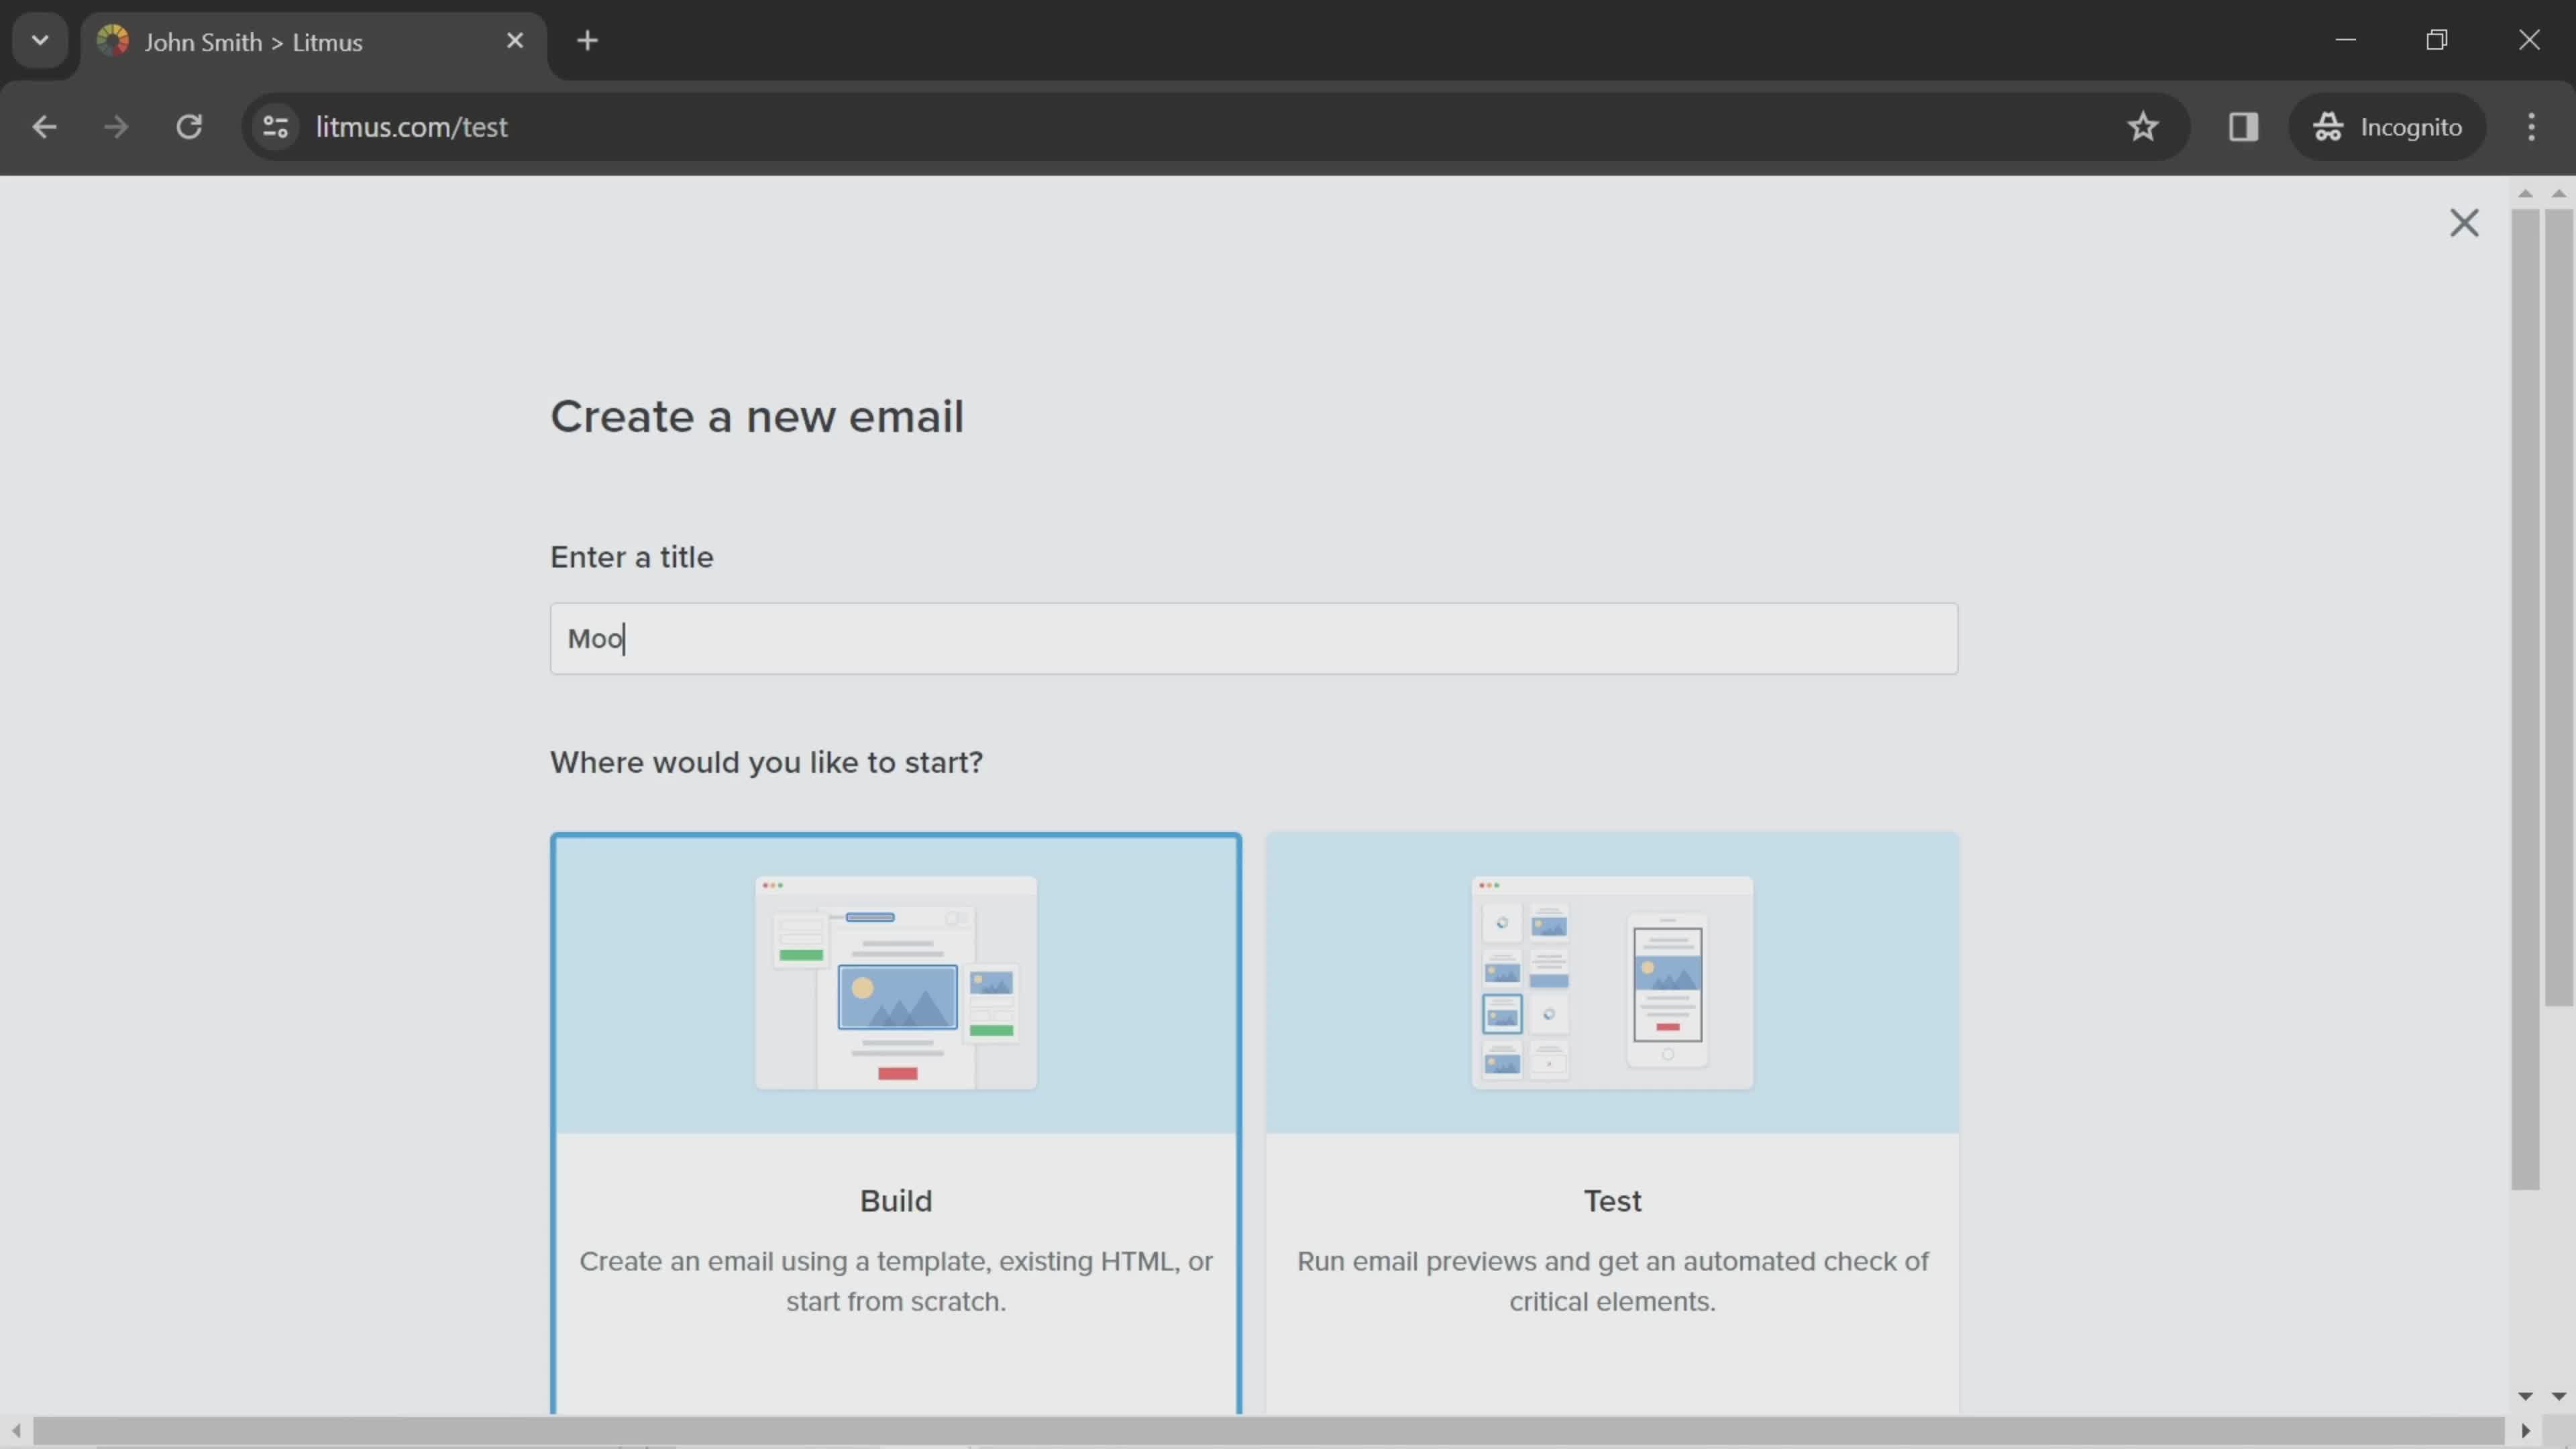Click the title input field
The width and height of the screenshot is (2576, 1449).
click(1252, 639)
